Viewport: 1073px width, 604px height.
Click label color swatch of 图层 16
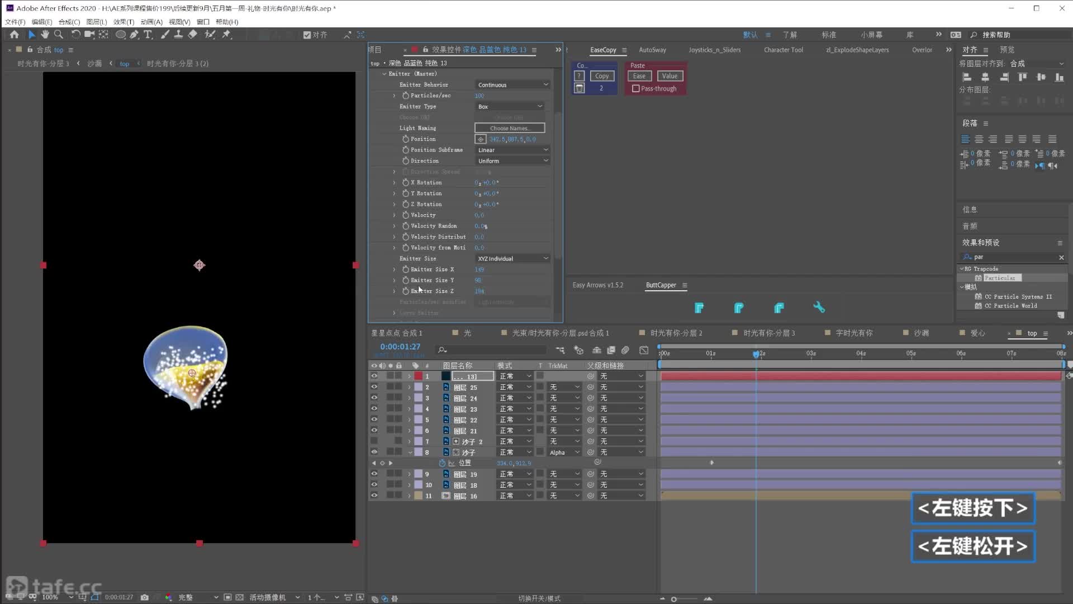coord(418,496)
